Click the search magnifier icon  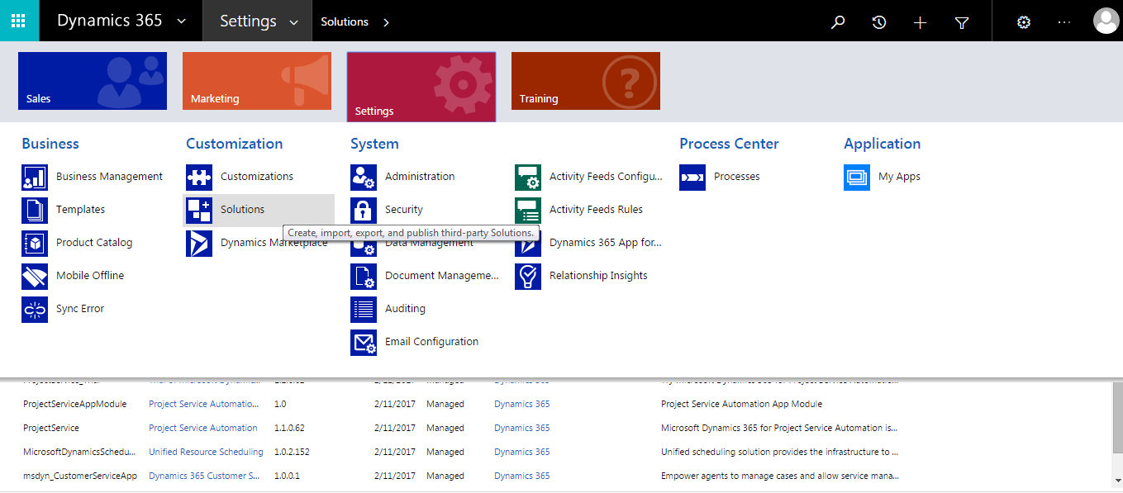click(838, 22)
